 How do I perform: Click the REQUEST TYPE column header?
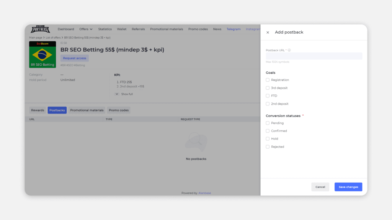point(190,119)
